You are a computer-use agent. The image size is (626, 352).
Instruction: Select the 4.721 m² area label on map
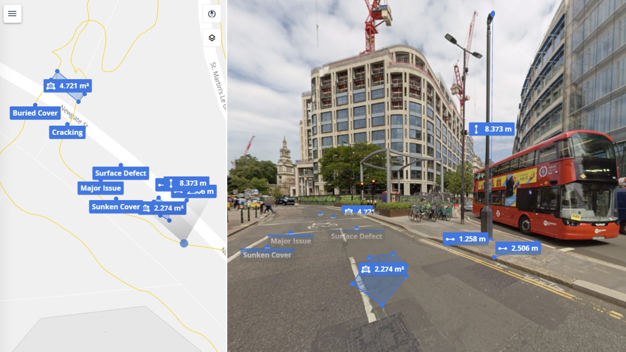click(68, 86)
